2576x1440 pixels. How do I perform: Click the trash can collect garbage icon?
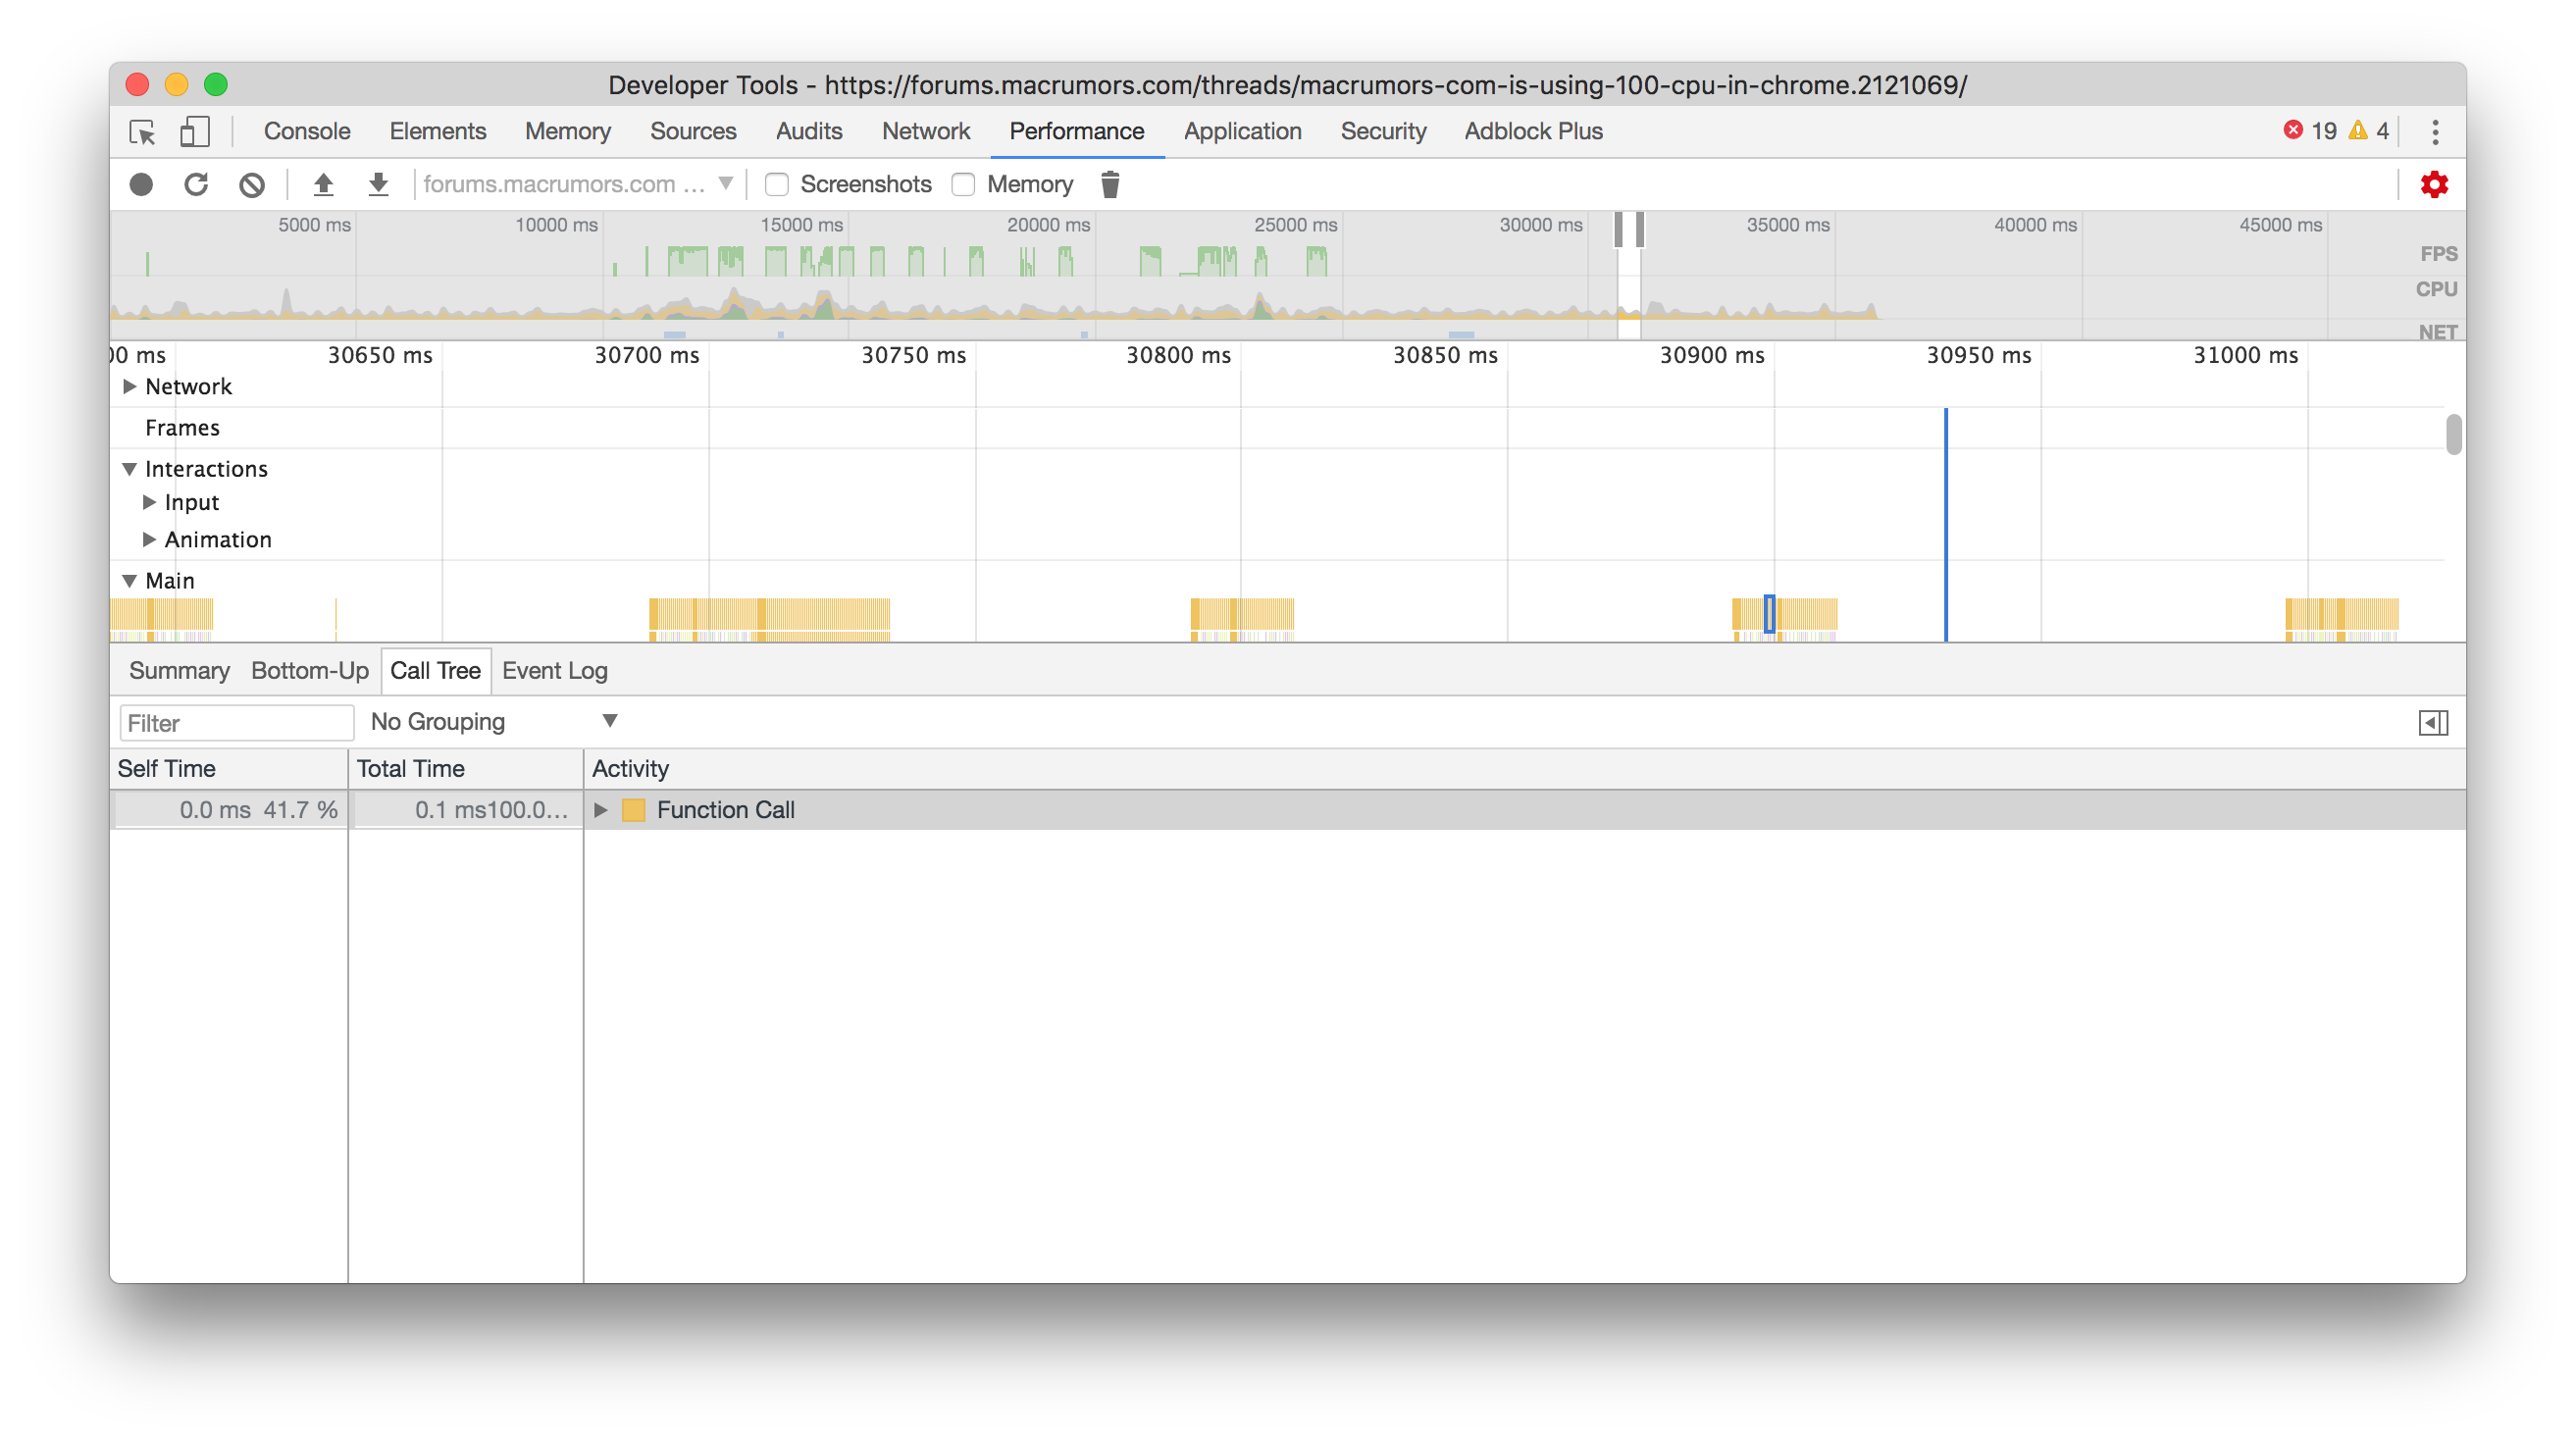pos(1110,184)
